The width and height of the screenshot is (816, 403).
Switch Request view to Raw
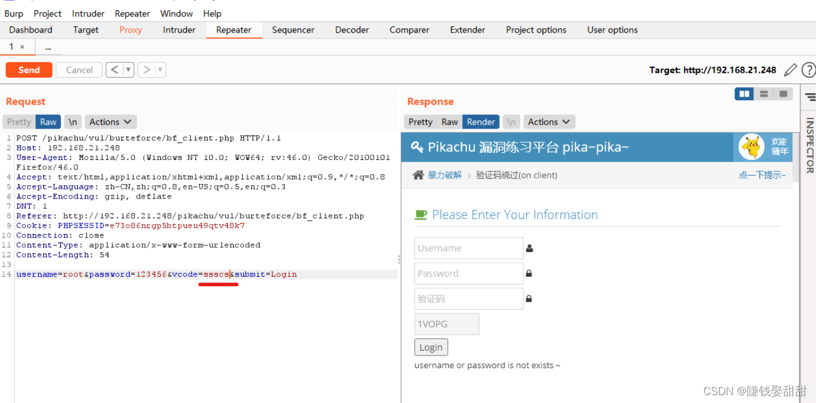point(48,122)
